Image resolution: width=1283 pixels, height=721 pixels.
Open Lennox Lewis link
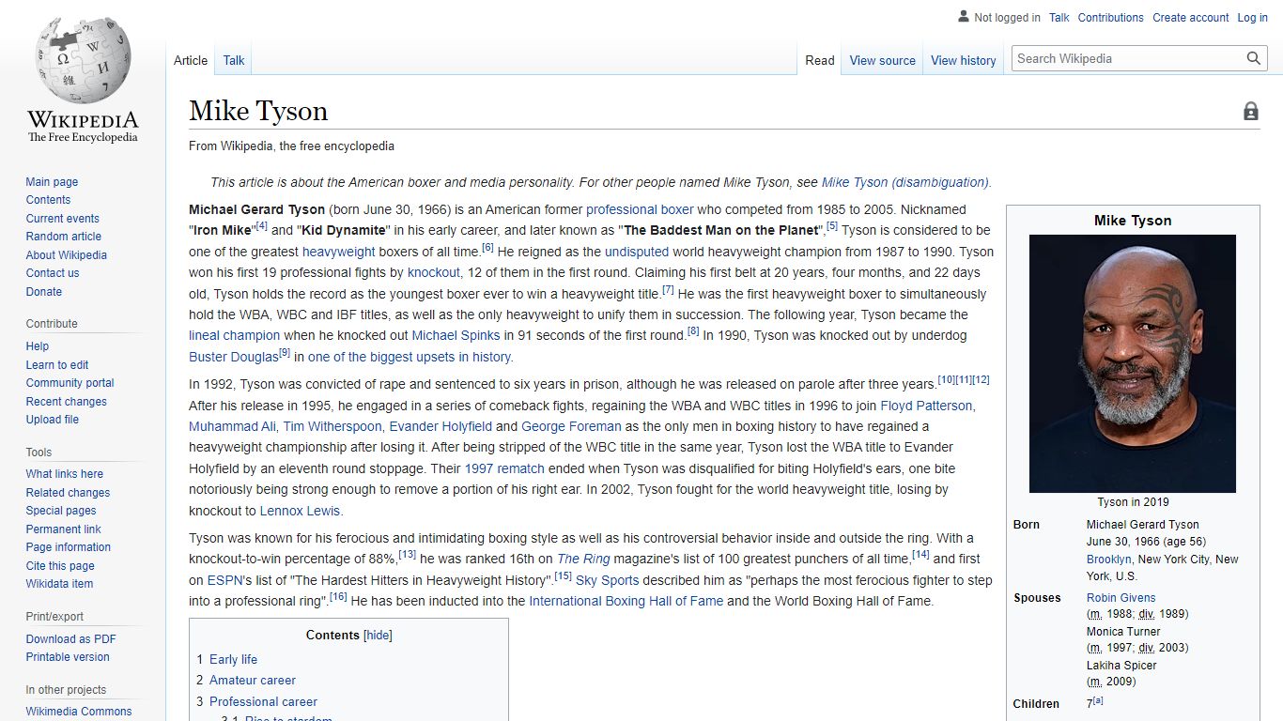[301, 511]
